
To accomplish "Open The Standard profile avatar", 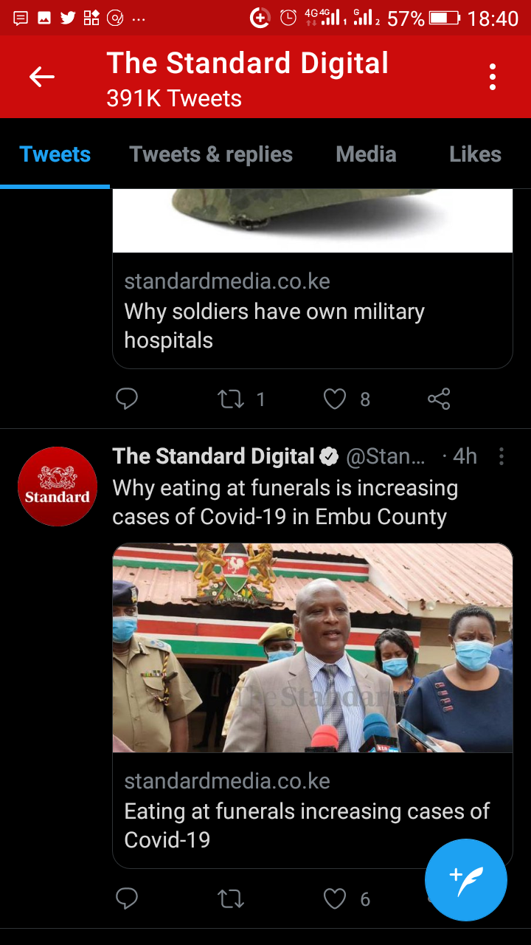I will click(x=58, y=487).
